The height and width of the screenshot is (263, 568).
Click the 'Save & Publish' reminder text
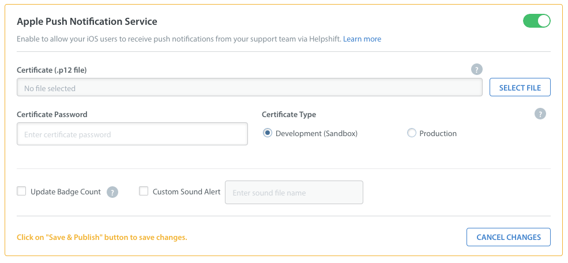[102, 238]
